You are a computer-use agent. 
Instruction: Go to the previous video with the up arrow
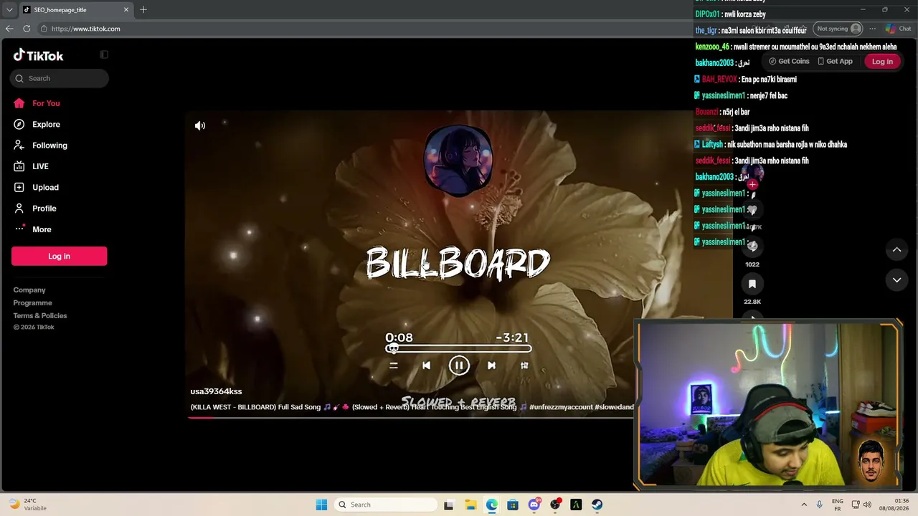click(896, 249)
